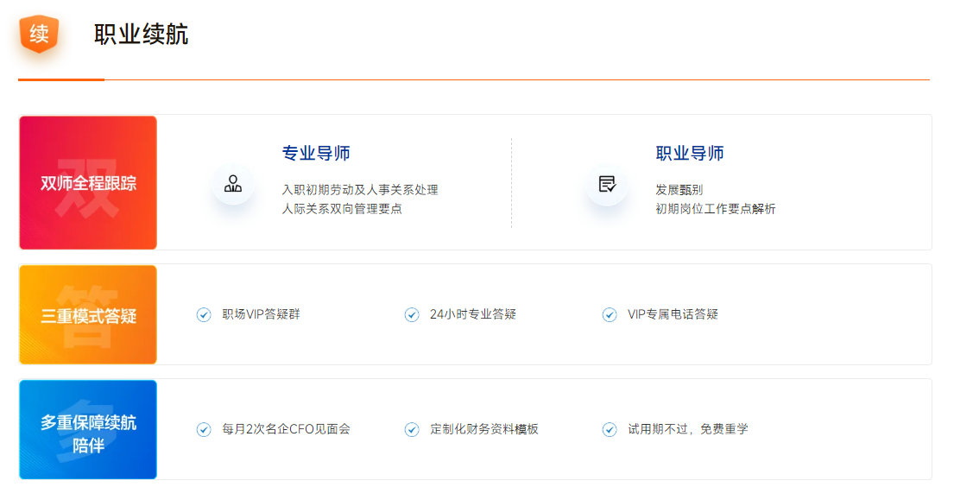Click the 每月2次名企CFO见面会 label
954x487 pixels.
point(286,429)
